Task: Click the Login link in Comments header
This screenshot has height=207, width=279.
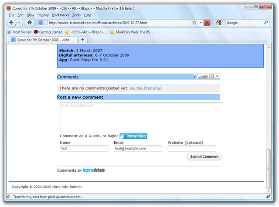Action: [x=201, y=76]
